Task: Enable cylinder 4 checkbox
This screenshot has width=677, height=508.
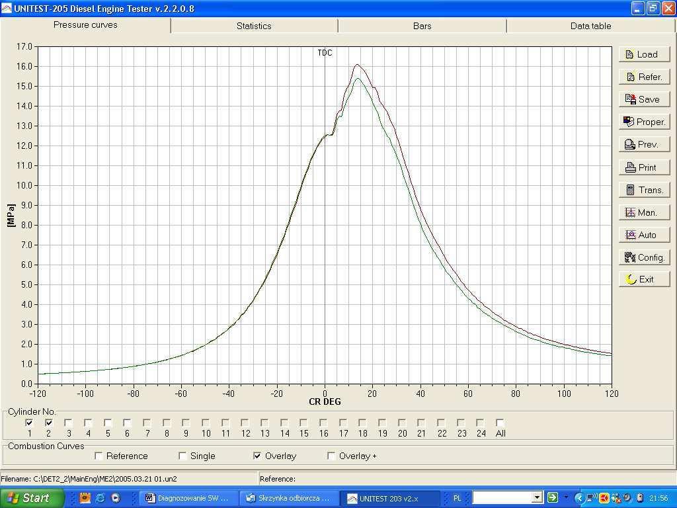Action: [88, 423]
